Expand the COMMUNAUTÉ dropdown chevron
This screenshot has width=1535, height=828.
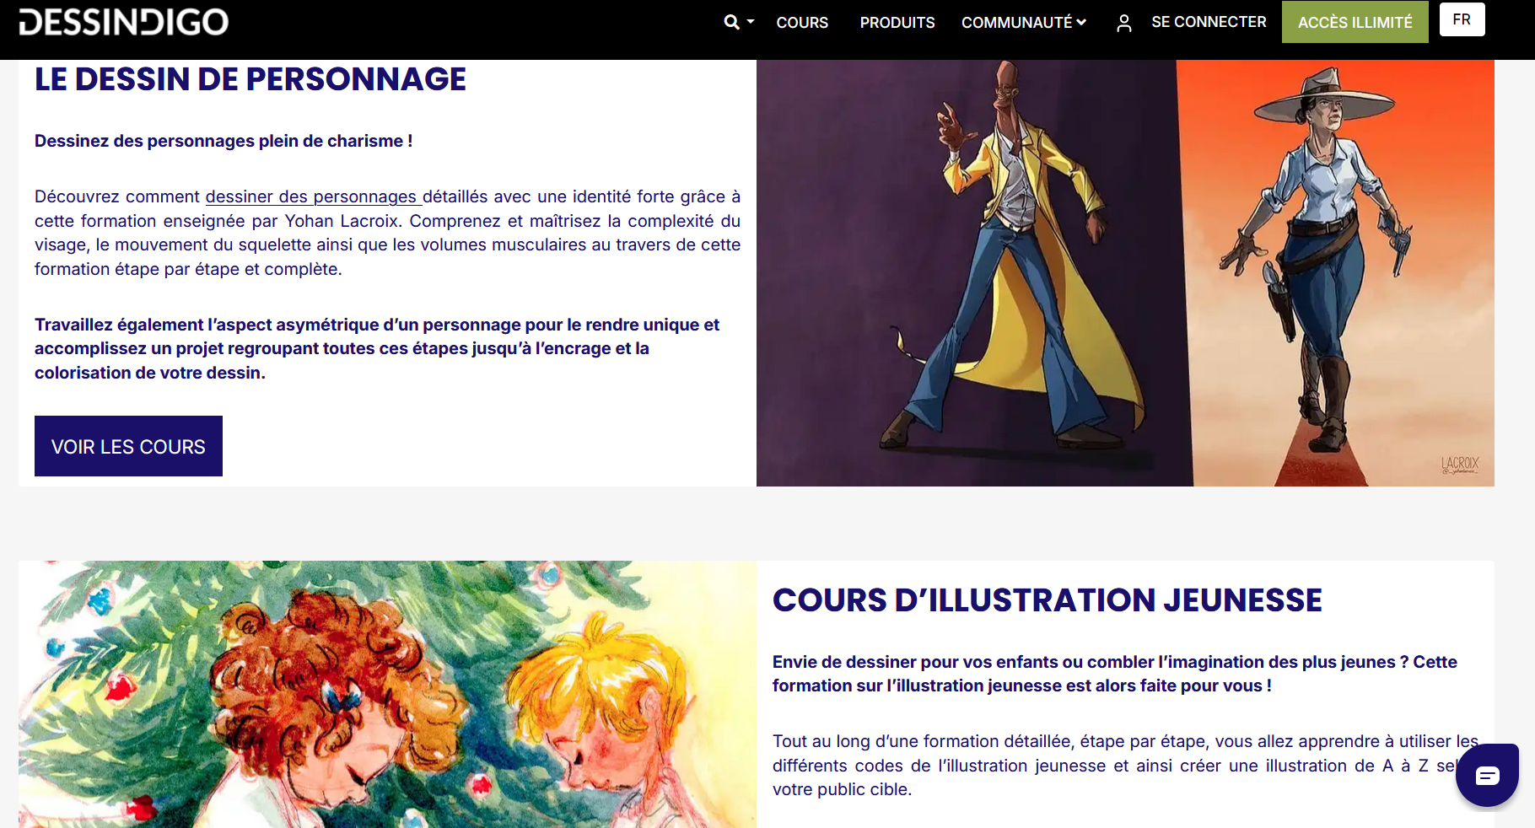(x=1082, y=23)
